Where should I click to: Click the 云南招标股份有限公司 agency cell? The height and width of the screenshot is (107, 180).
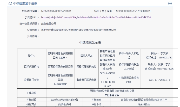click(60, 67)
